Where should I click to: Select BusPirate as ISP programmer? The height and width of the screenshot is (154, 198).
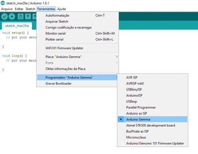pos(153,131)
